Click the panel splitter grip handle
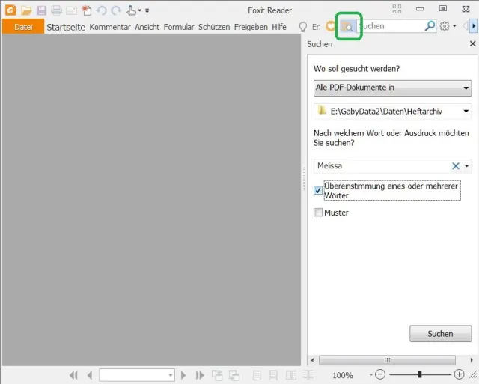Screen dimensions: 479x384 (x=304, y=179)
